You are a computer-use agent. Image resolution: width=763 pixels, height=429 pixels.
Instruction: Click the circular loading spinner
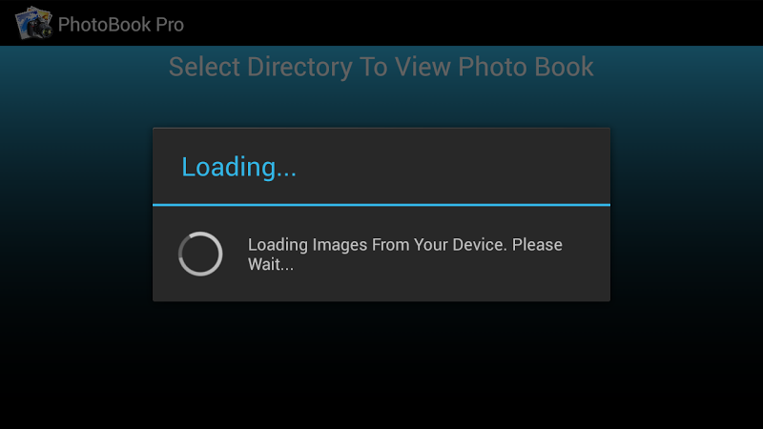[200, 254]
